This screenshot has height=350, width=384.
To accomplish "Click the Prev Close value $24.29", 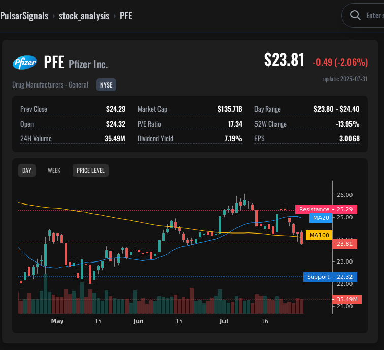I will pos(116,109).
